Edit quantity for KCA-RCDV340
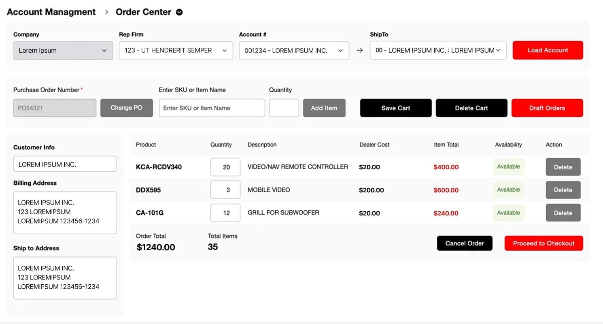 [225, 167]
